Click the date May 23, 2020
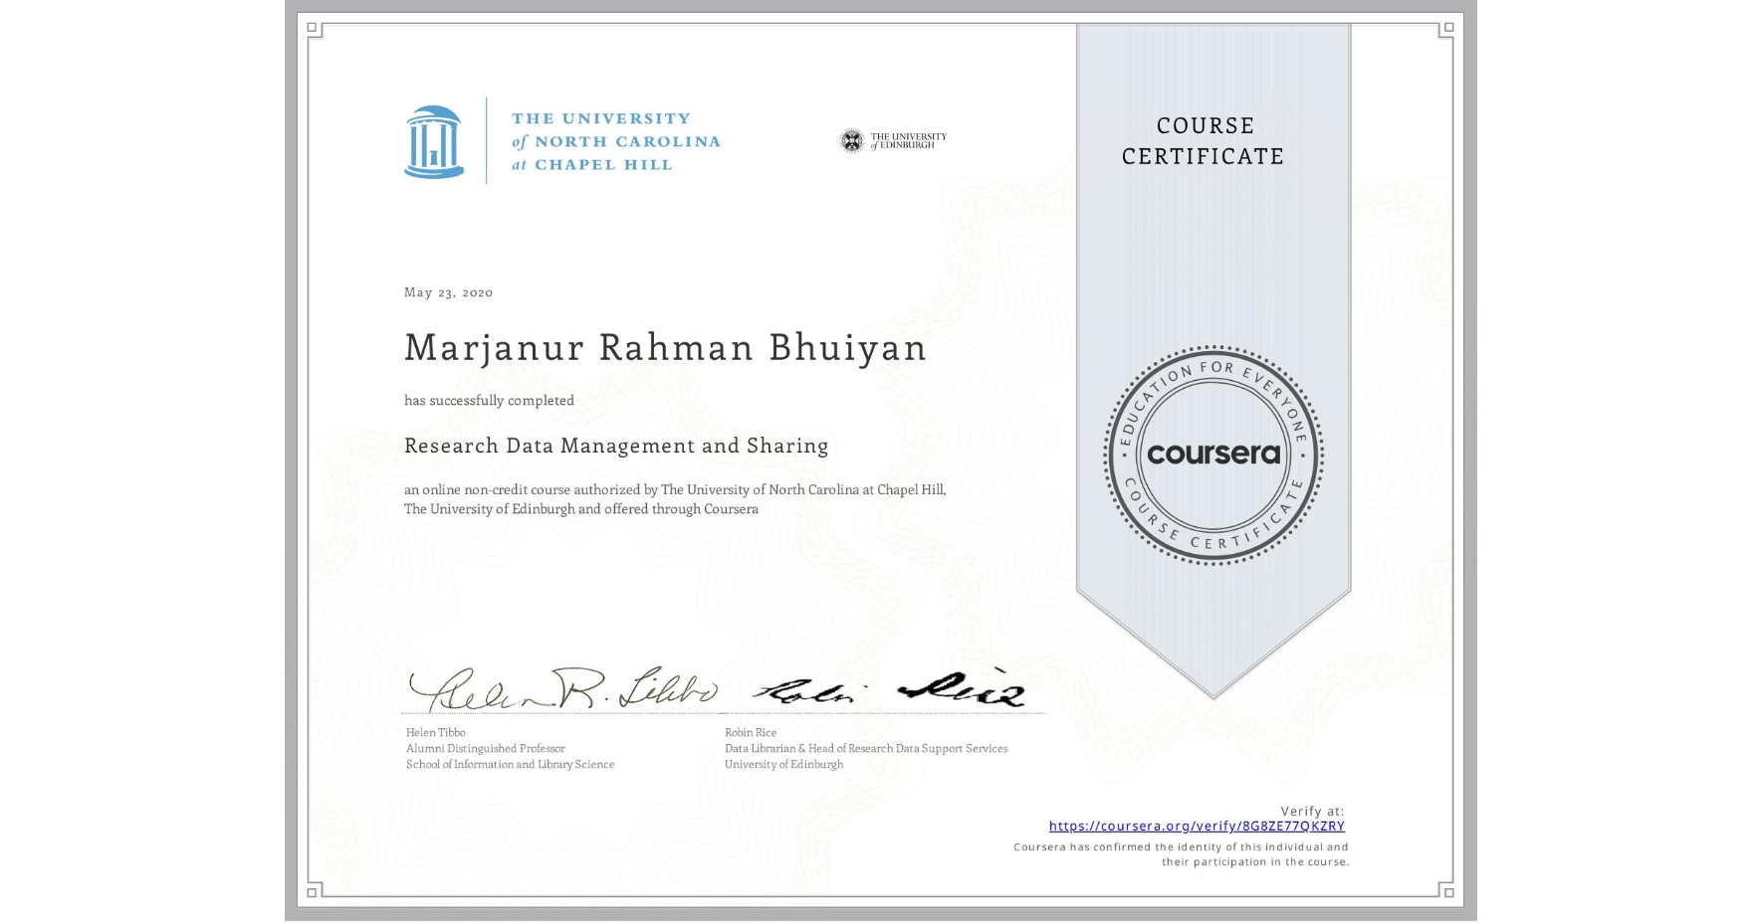The image size is (1764, 923). click(448, 291)
